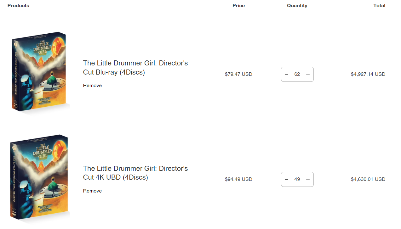
Task: Open The Little Drummer Girl 4K UBD product title
Action: click(135, 173)
